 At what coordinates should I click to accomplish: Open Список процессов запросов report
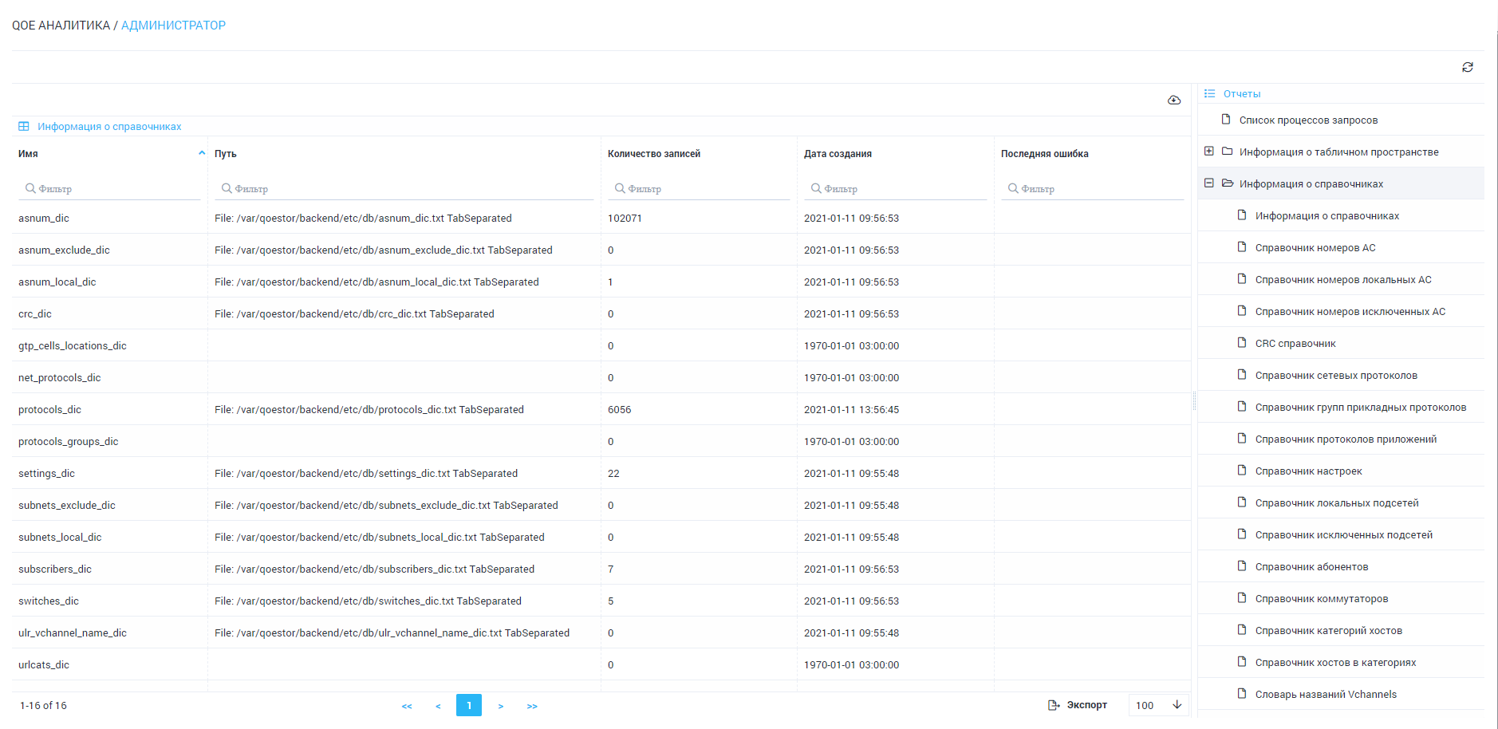(1308, 120)
